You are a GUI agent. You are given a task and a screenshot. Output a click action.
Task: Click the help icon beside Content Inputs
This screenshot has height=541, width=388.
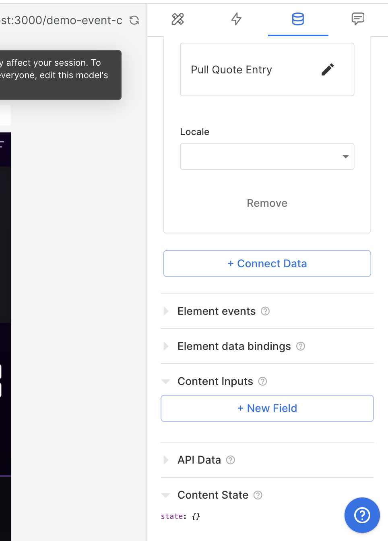[x=262, y=381]
